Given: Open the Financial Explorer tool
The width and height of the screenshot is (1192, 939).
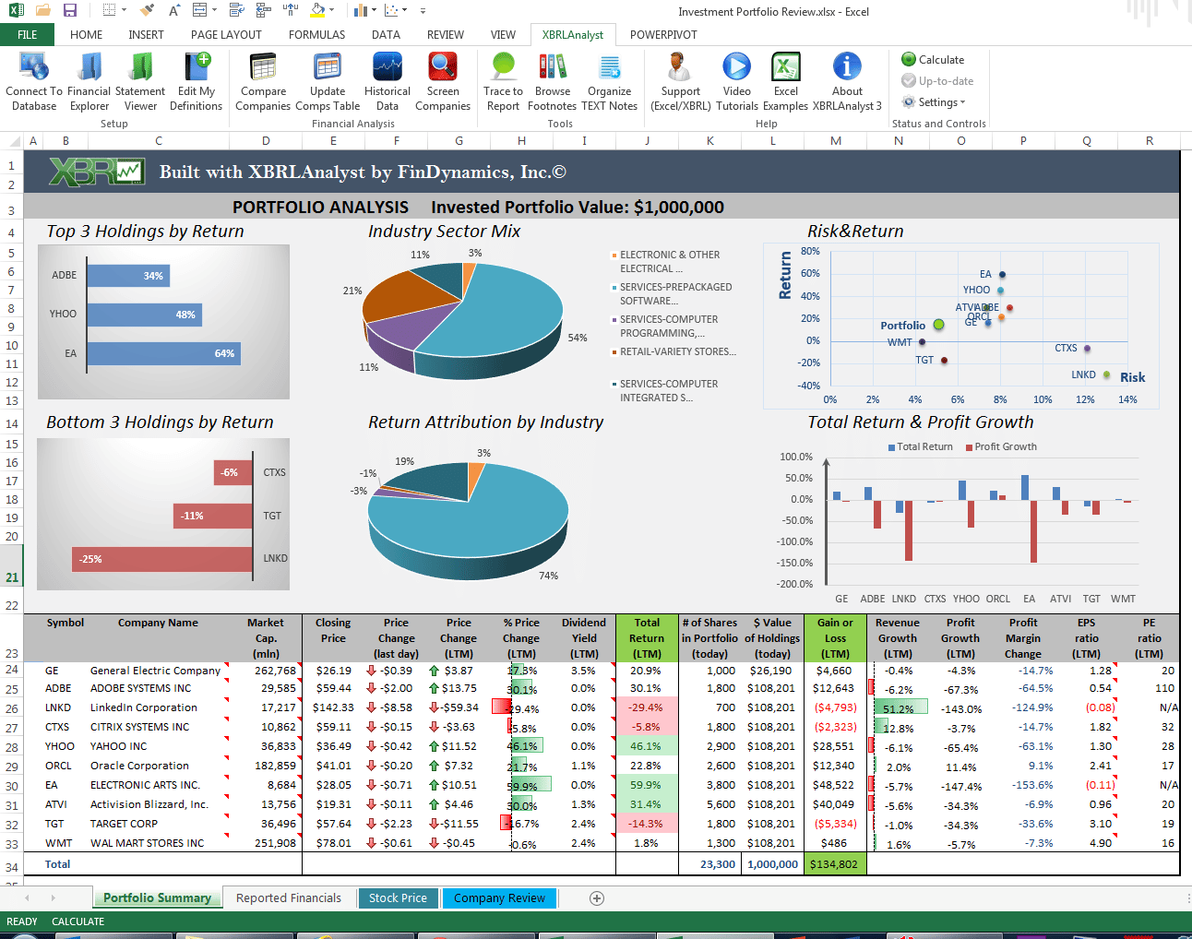Looking at the screenshot, I should (x=89, y=80).
